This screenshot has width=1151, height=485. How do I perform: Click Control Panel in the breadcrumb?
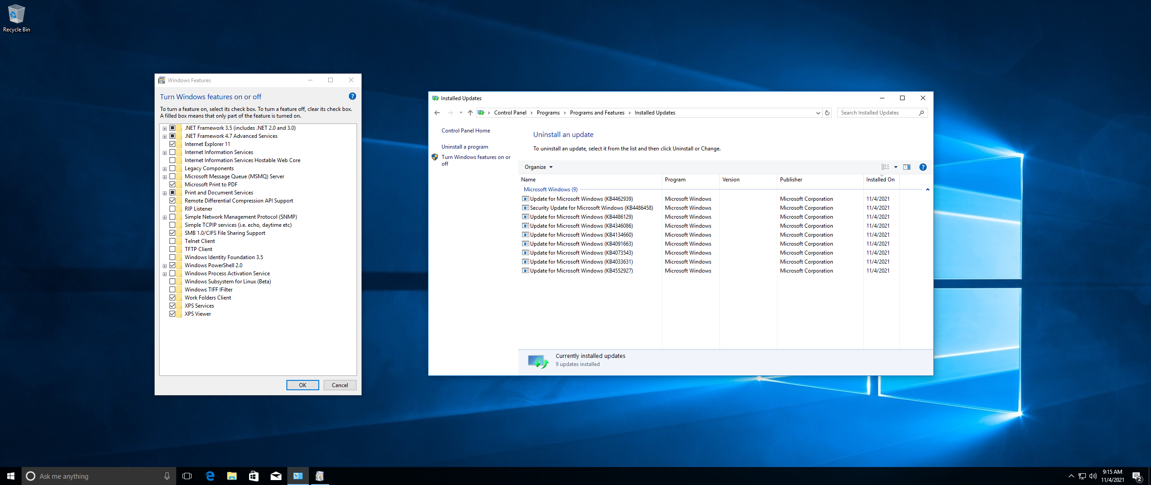tap(510, 113)
